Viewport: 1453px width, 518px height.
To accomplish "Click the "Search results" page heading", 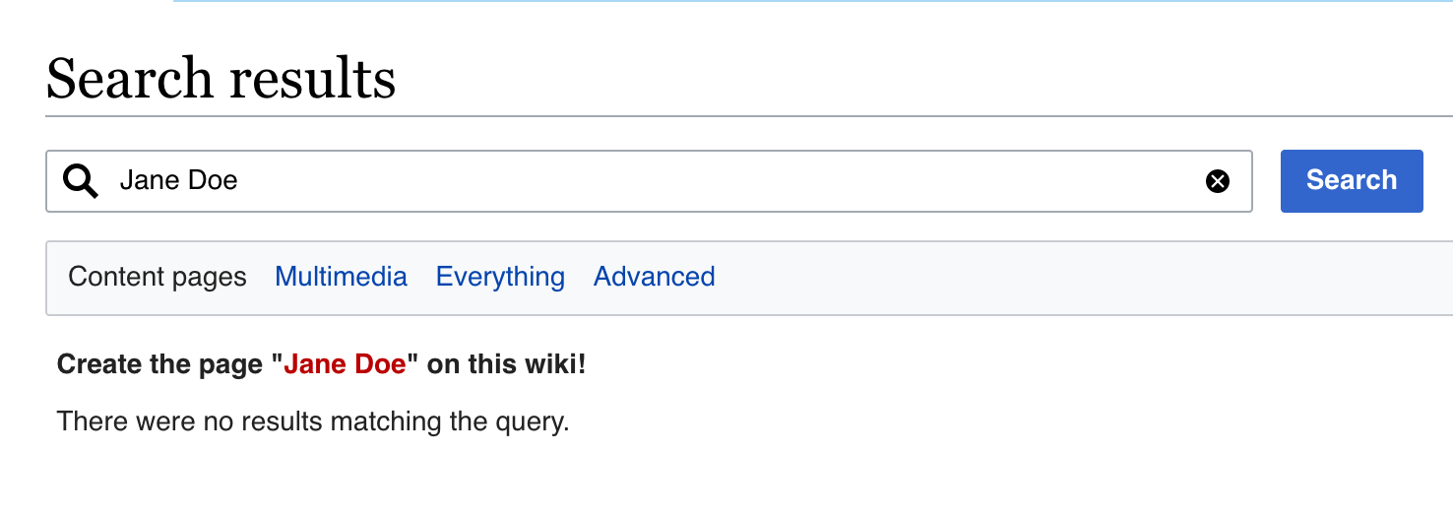I will coord(221,79).
